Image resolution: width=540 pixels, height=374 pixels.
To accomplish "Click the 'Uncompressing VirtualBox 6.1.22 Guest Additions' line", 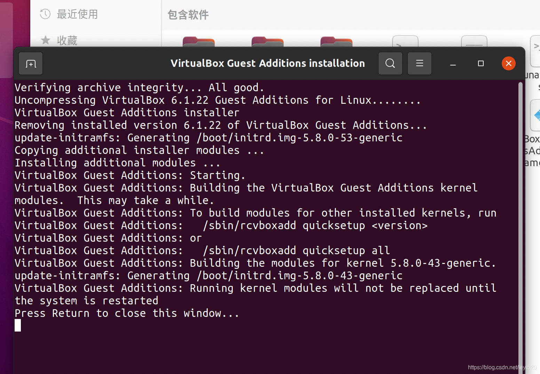I will pos(217,100).
